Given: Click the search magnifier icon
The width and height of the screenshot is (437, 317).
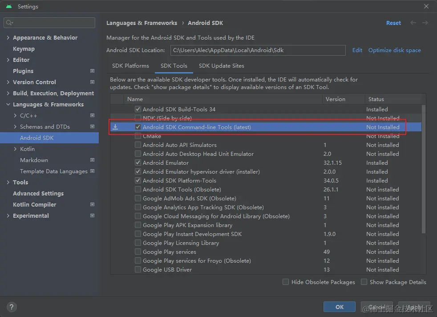Looking at the screenshot, I should (x=9, y=23).
